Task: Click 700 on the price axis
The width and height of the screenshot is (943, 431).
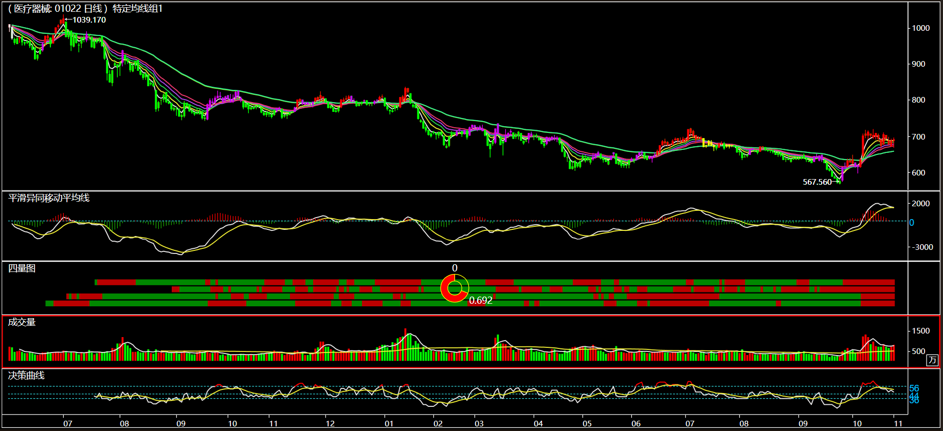Action: [919, 137]
